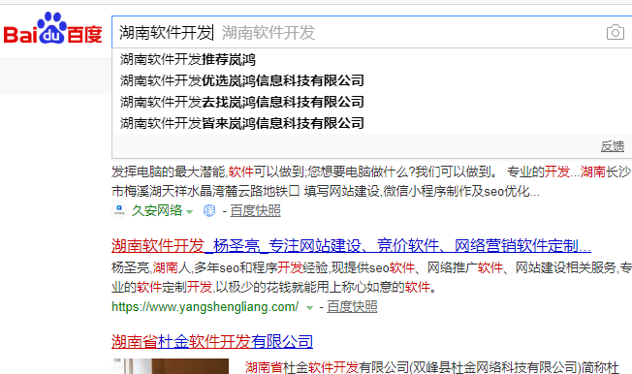
Task: Open https://www.yangshengliang.com/ URL link
Action: (205, 307)
